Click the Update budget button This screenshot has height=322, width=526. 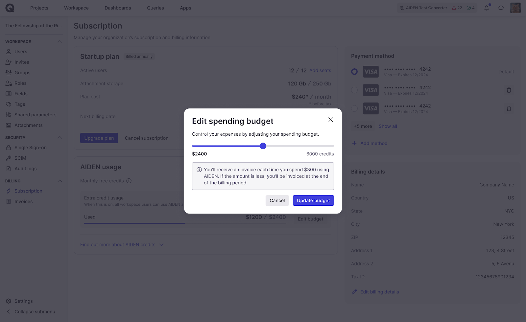313,200
